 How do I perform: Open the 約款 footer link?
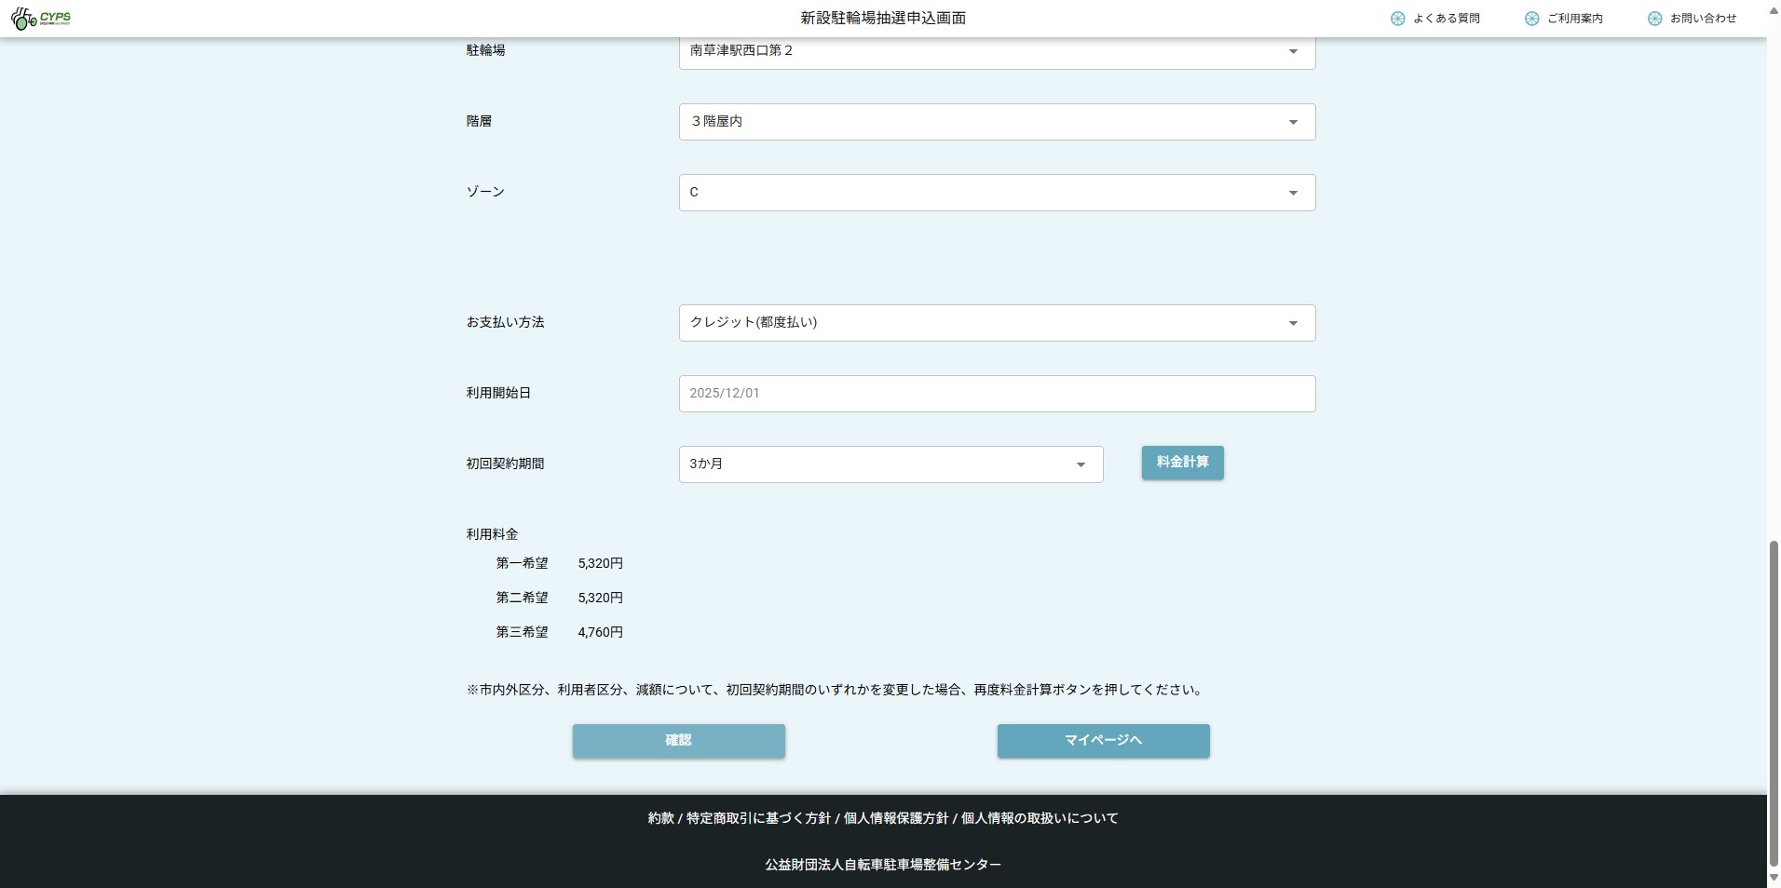click(660, 818)
